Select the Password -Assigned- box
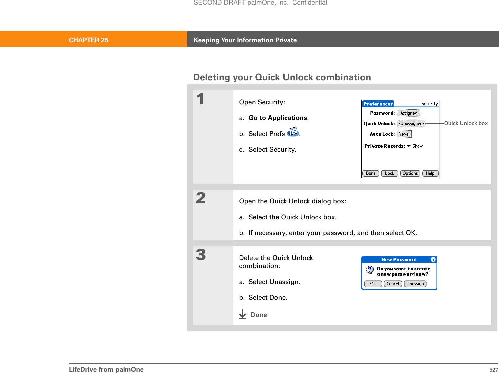 (409, 113)
